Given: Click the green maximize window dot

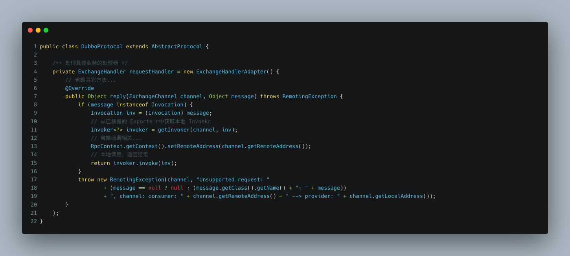Looking at the screenshot, I should [46, 30].
